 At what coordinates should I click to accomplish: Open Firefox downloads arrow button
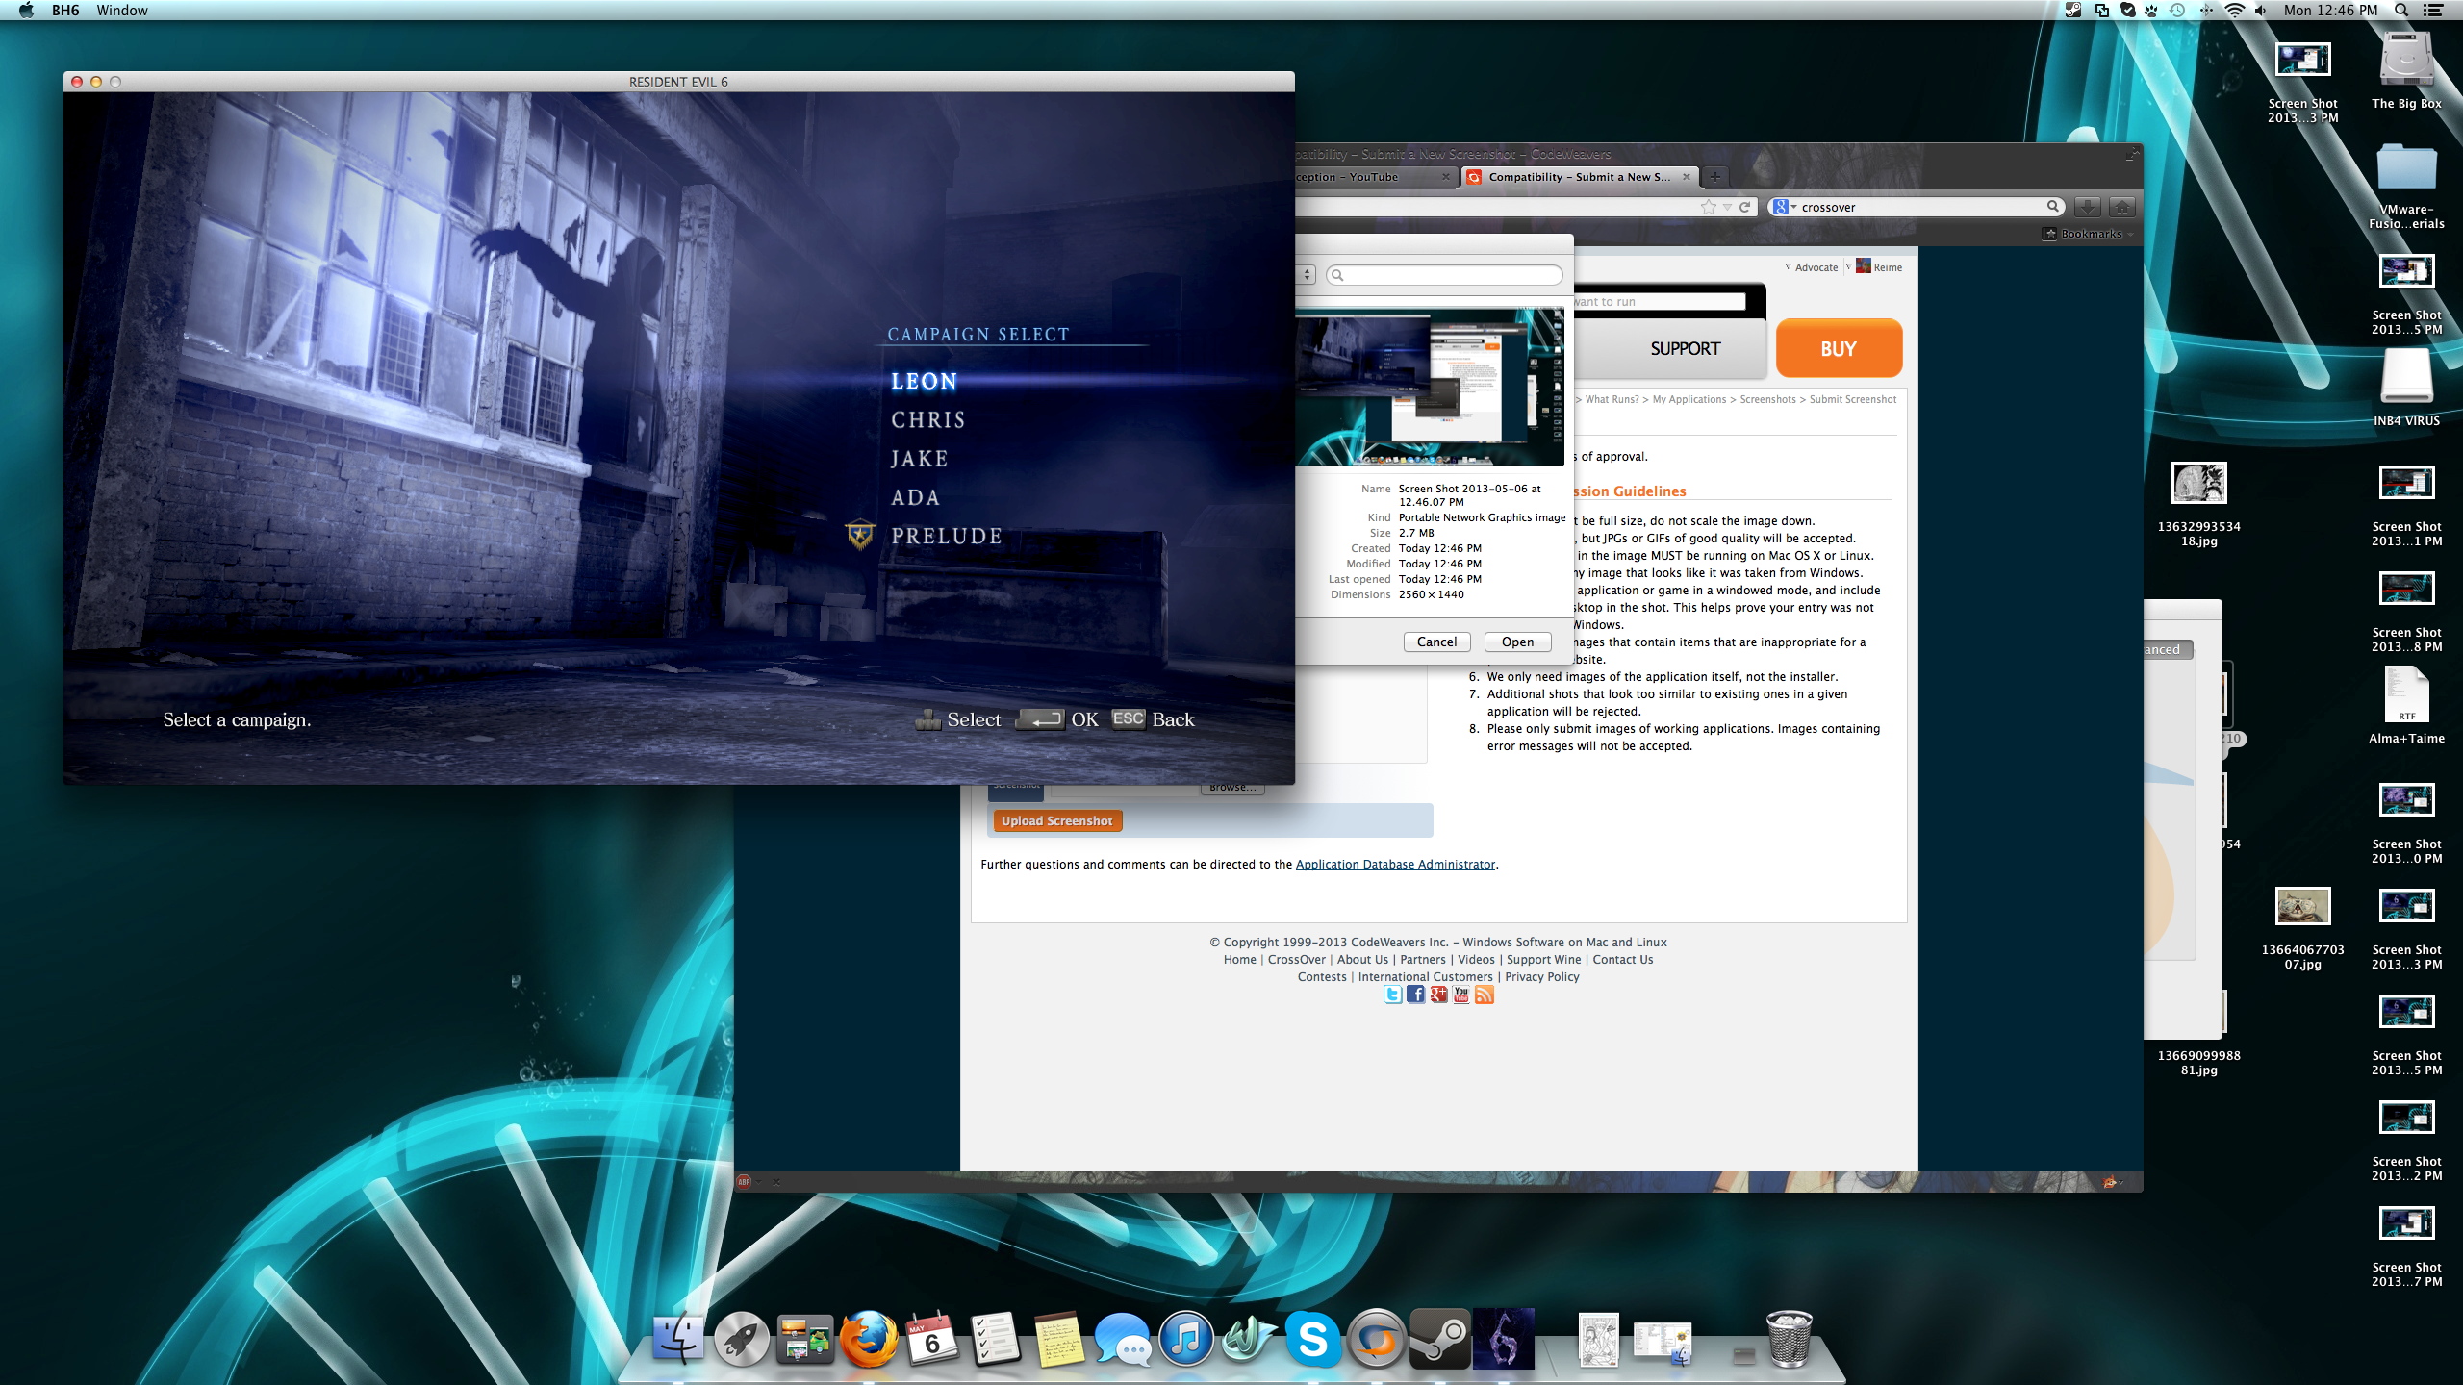(x=2087, y=207)
